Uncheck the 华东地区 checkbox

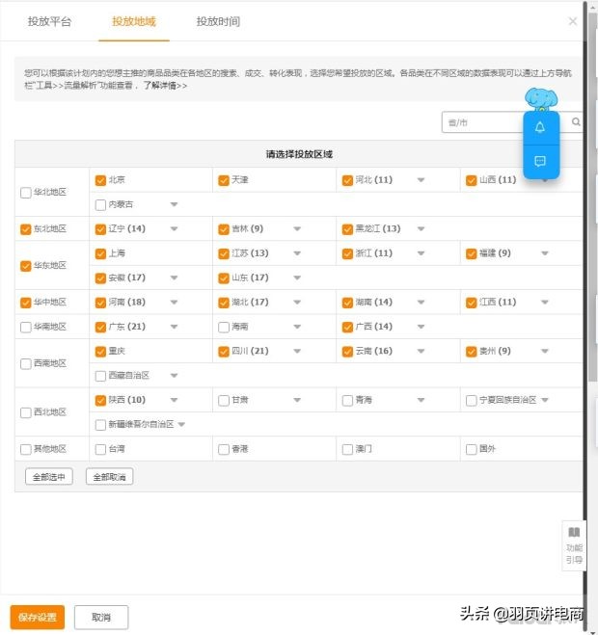coord(25,266)
